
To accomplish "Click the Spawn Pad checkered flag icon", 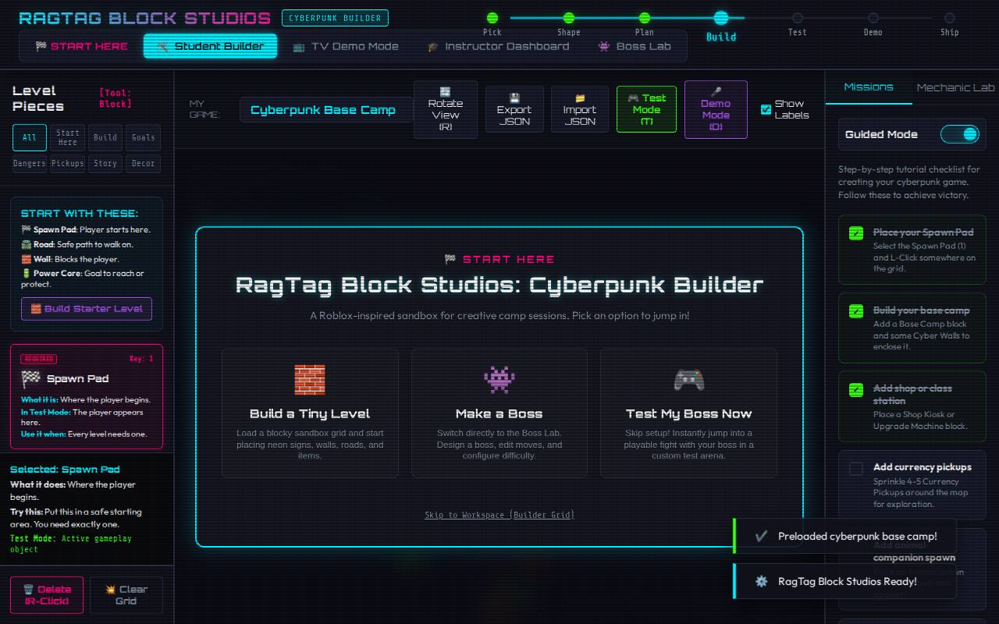I will [30, 379].
